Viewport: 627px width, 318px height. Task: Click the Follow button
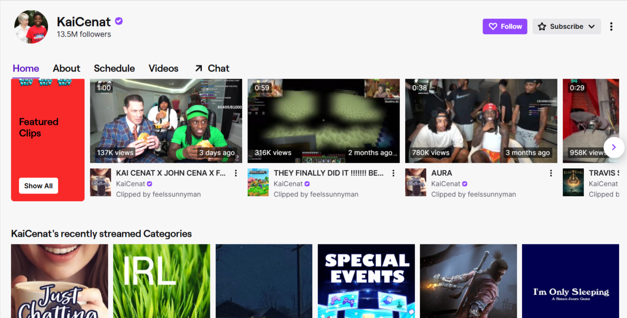pyautogui.click(x=505, y=26)
